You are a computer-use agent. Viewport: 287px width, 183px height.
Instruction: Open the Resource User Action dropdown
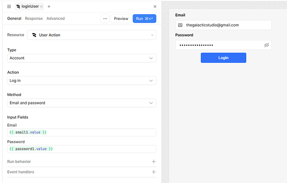pyautogui.click(x=92, y=35)
